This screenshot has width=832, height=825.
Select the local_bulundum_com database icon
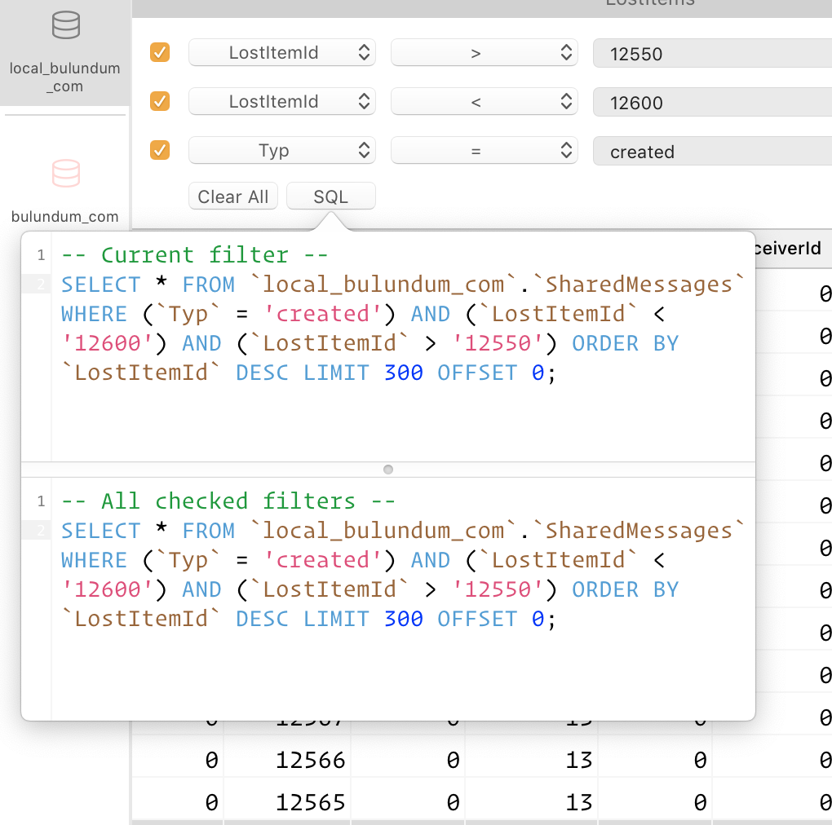(x=64, y=25)
